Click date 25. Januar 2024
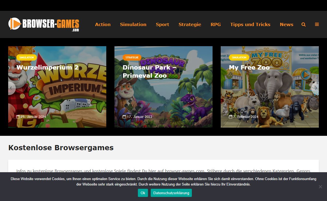Image resolution: width=327 pixels, height=201 pixels. click(31, 117)
